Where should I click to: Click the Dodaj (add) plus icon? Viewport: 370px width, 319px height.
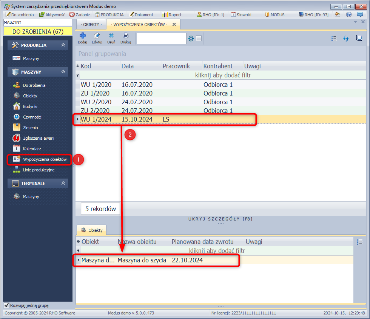[x=82, y=36]
